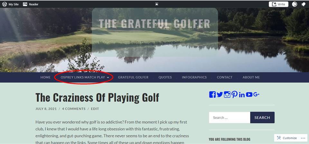Open the Google Plus icon link
Viewport: 309px width, 144px height.
click(257, 95)
